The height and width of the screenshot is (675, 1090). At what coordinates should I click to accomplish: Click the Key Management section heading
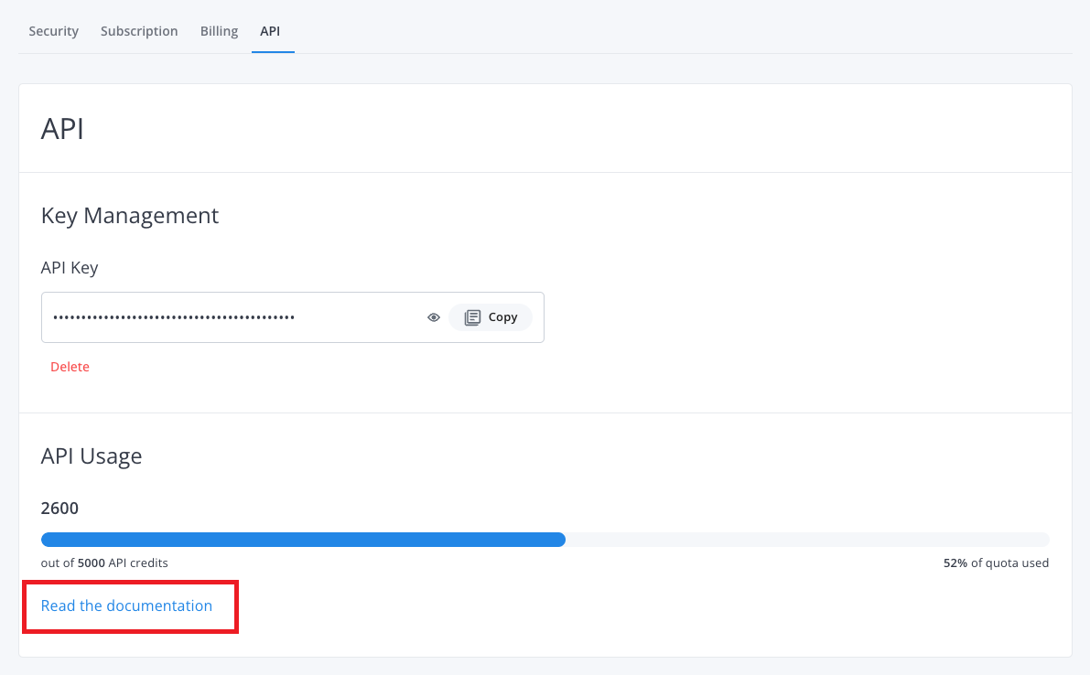click(x=130, y=216)
